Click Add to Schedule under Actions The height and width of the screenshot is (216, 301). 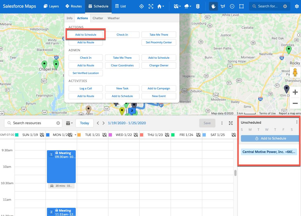86,35
